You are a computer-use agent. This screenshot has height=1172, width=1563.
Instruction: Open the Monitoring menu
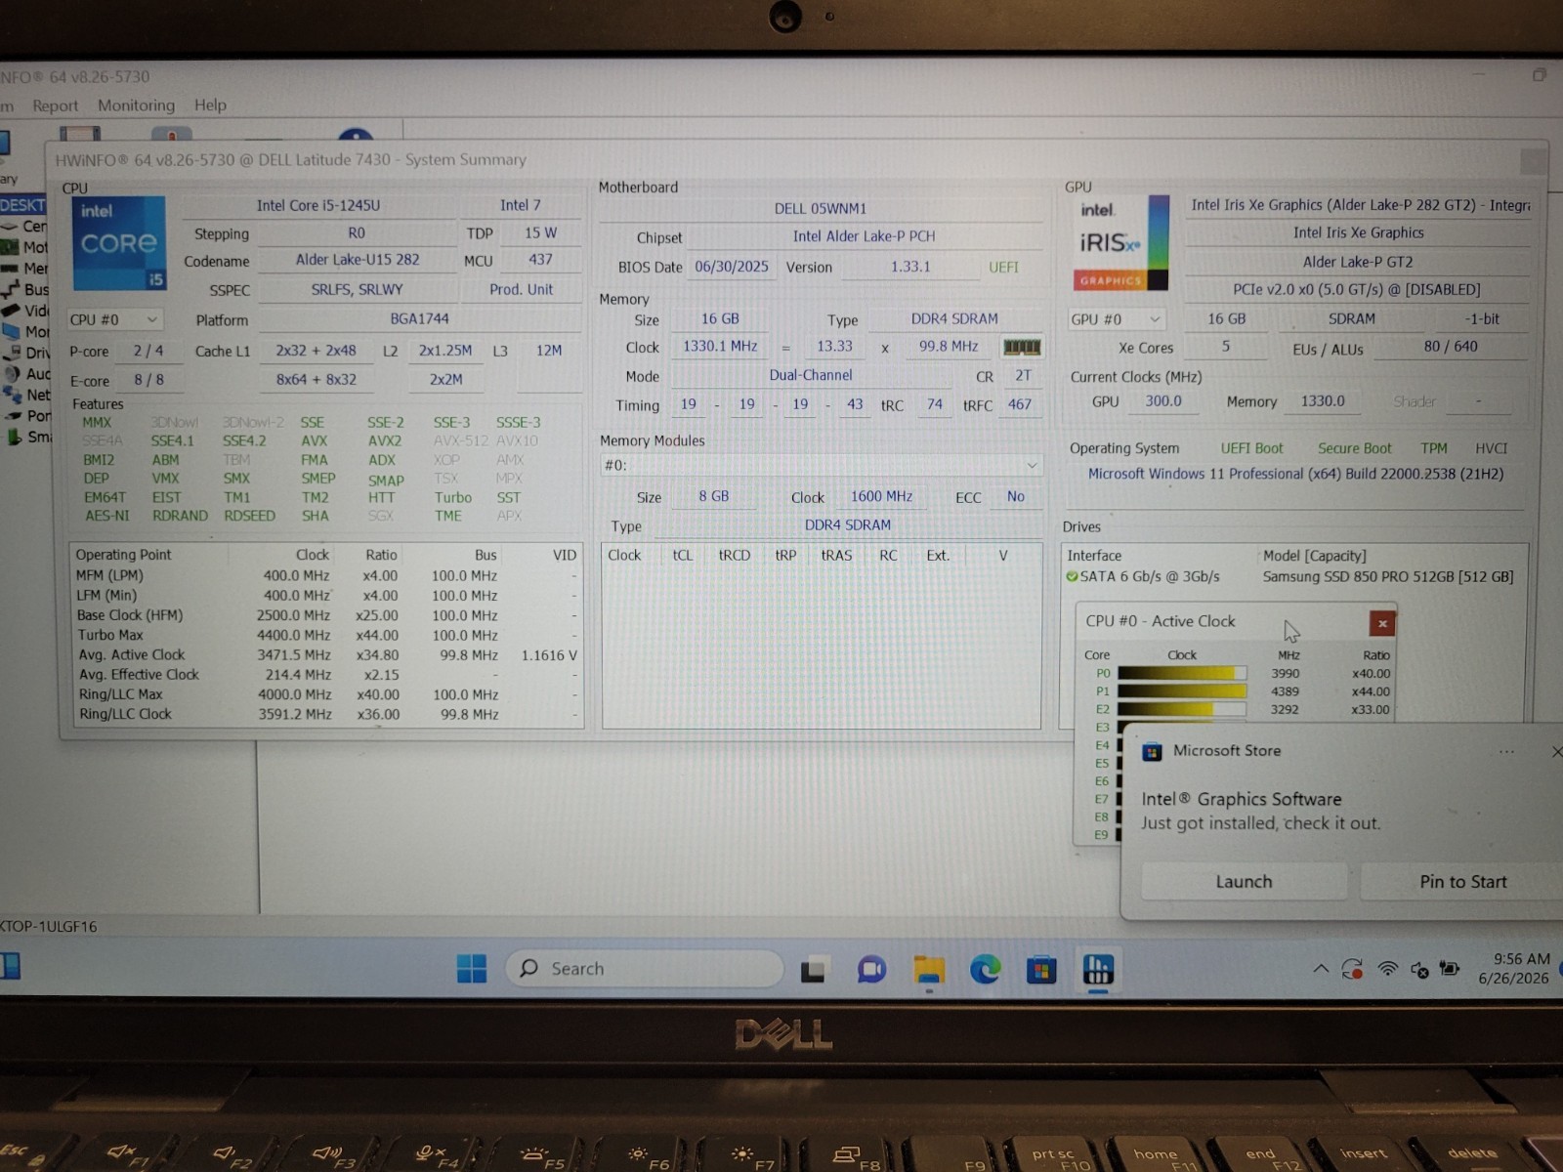click(136, 105)
